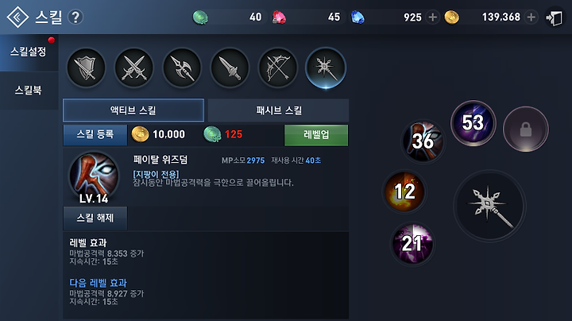Select the dagger weapon icon

(x=230, y=68)
